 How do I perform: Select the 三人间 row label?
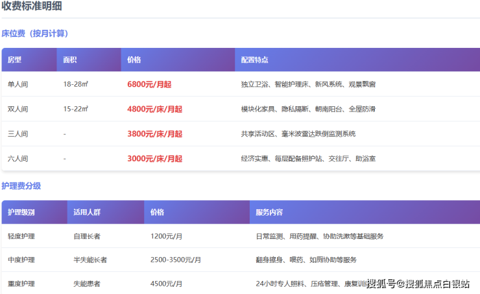pyautogui.click(x=18, y=133)
